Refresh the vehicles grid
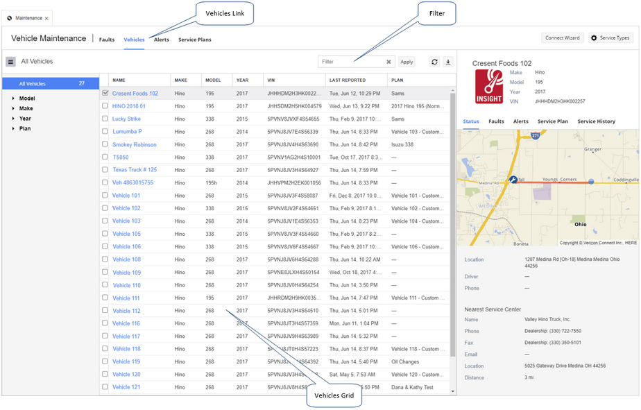The height and width of the screenshot is (410, 641). (434, 62)
